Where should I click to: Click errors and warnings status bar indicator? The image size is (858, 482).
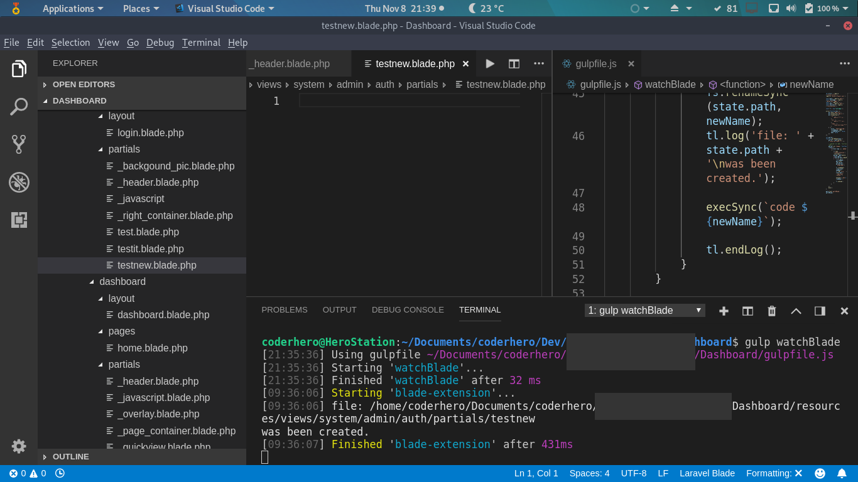click(x=28, y=473)
